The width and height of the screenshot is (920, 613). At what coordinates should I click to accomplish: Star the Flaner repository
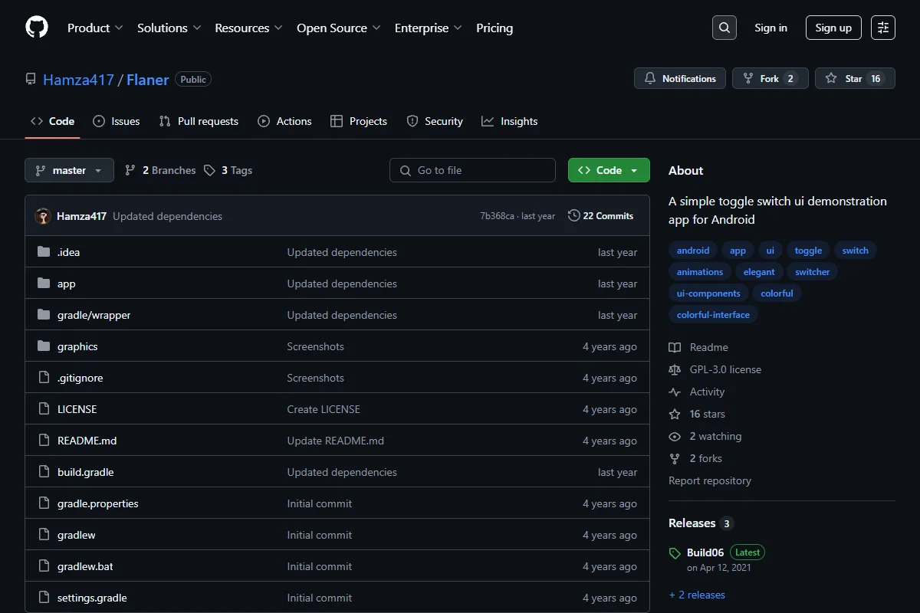(x=855, y=78)
